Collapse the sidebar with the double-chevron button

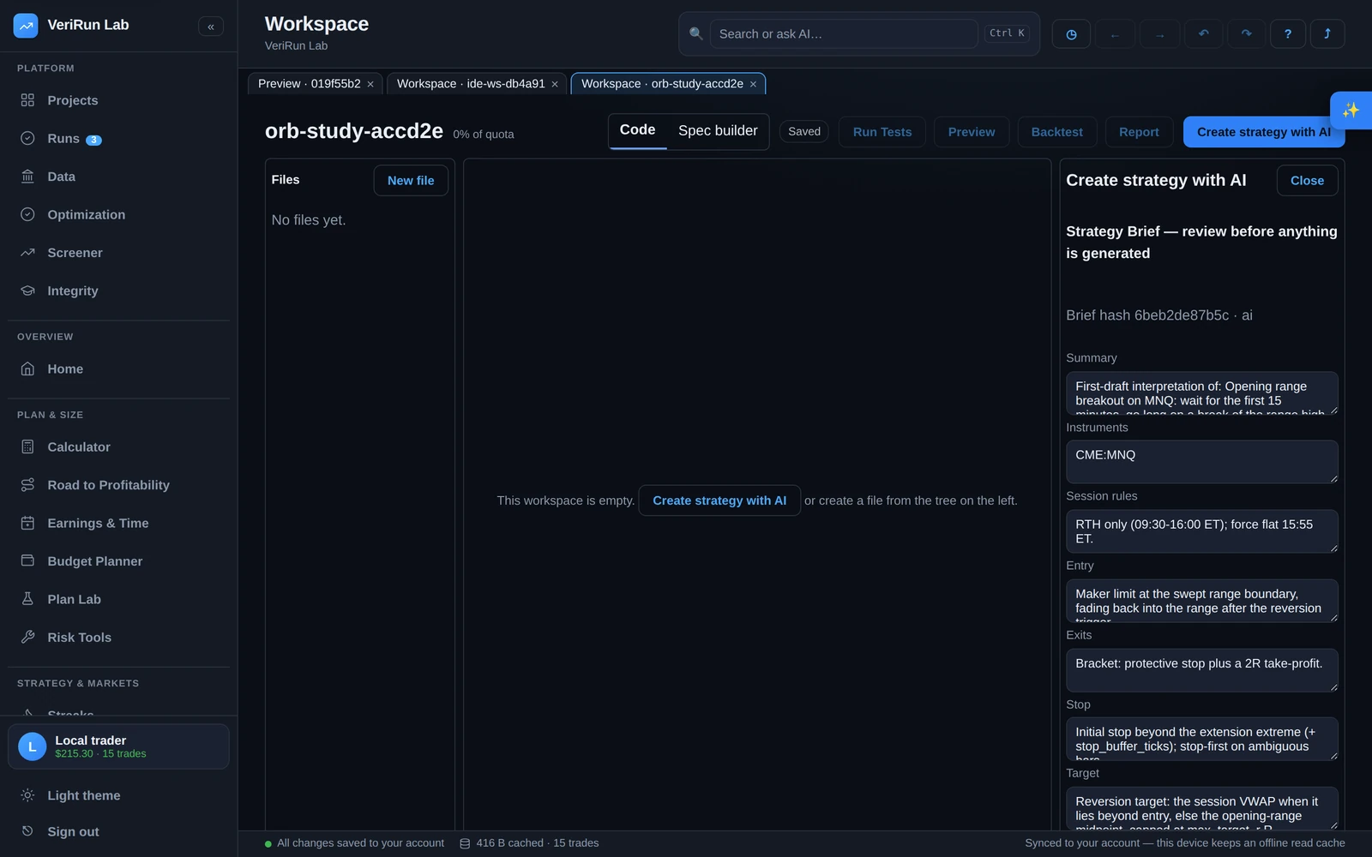tap(211, 27)
